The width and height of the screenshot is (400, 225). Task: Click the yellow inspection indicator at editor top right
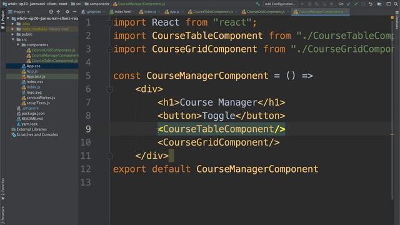(392, 17)
